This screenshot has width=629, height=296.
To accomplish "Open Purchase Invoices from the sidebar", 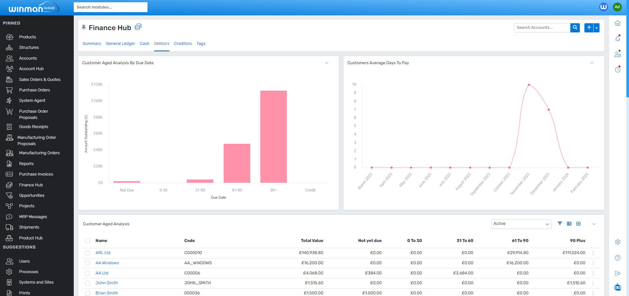I will tap(36, 174).
